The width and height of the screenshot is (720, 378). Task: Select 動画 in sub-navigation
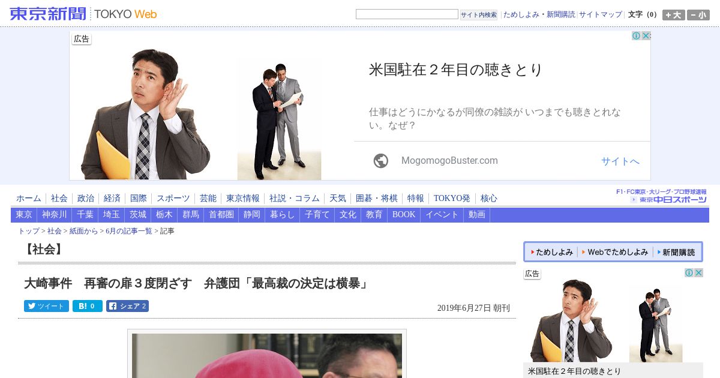tap(477, 215)
